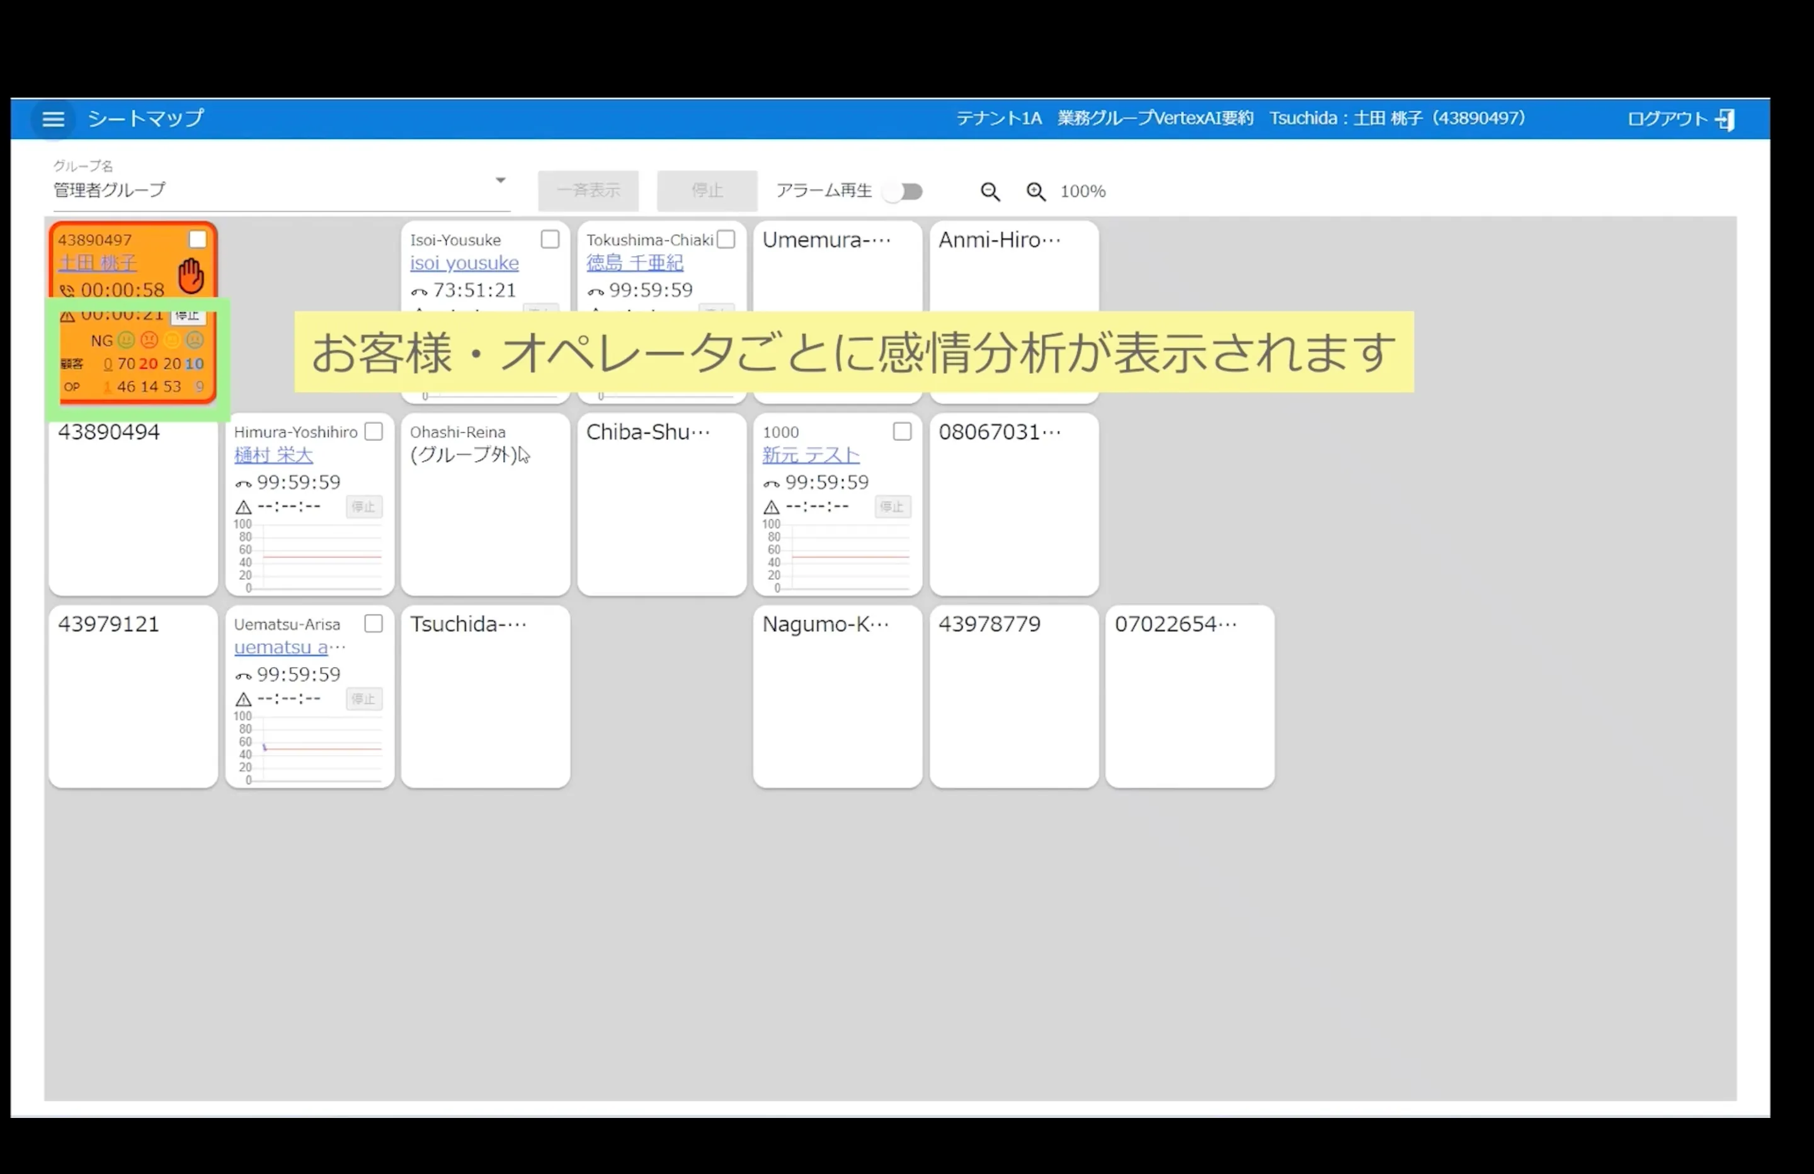Click ログアウト text link

click(x=1668, y=119)
